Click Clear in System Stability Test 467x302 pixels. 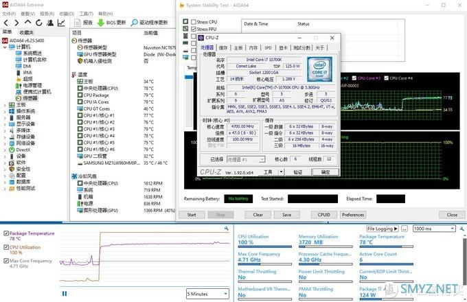[258, 215]
